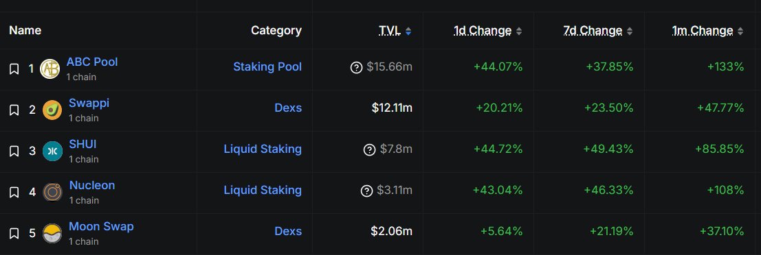Click the Moon Swap logo icon
The height and width of the screenshot is (255, 761).
click(x=52, y=233)
